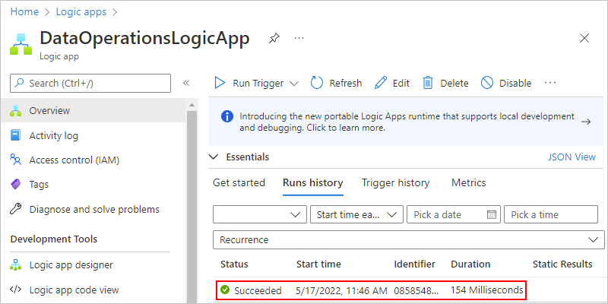Viewport: 608px width, 304px height.
Task: Click the Status column header
Action: click(234, 264)
